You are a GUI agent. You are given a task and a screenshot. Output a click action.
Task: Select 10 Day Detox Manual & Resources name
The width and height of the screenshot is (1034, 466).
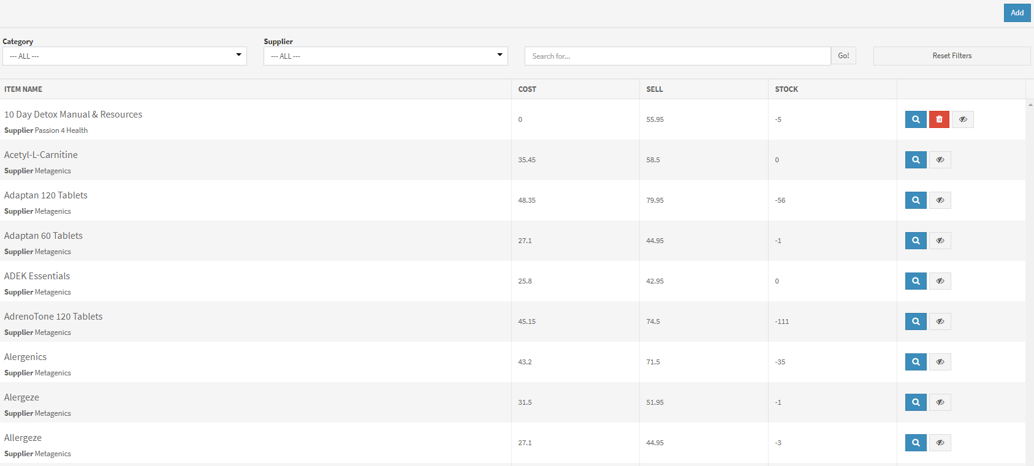click(73, 115)
